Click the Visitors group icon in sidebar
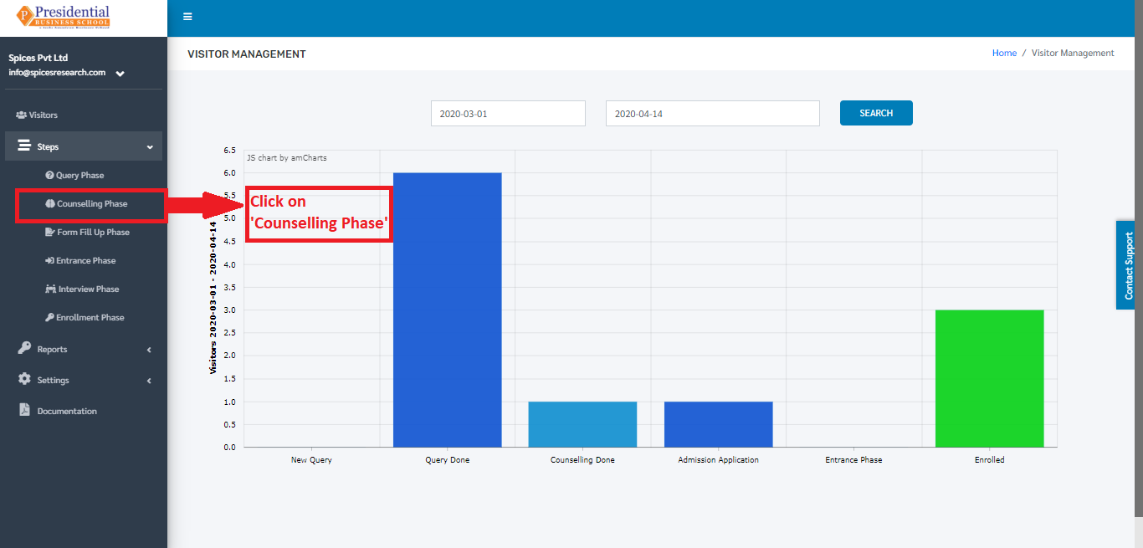This screenshot has height=548, width=1143. [21, 115]
